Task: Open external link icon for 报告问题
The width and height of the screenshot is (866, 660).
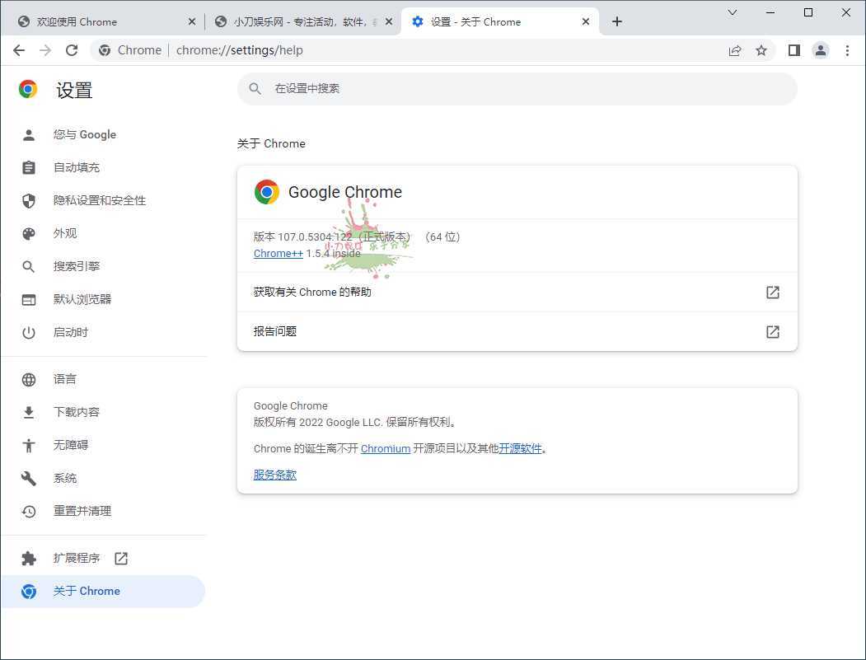Action: click(x=772, y=332)
